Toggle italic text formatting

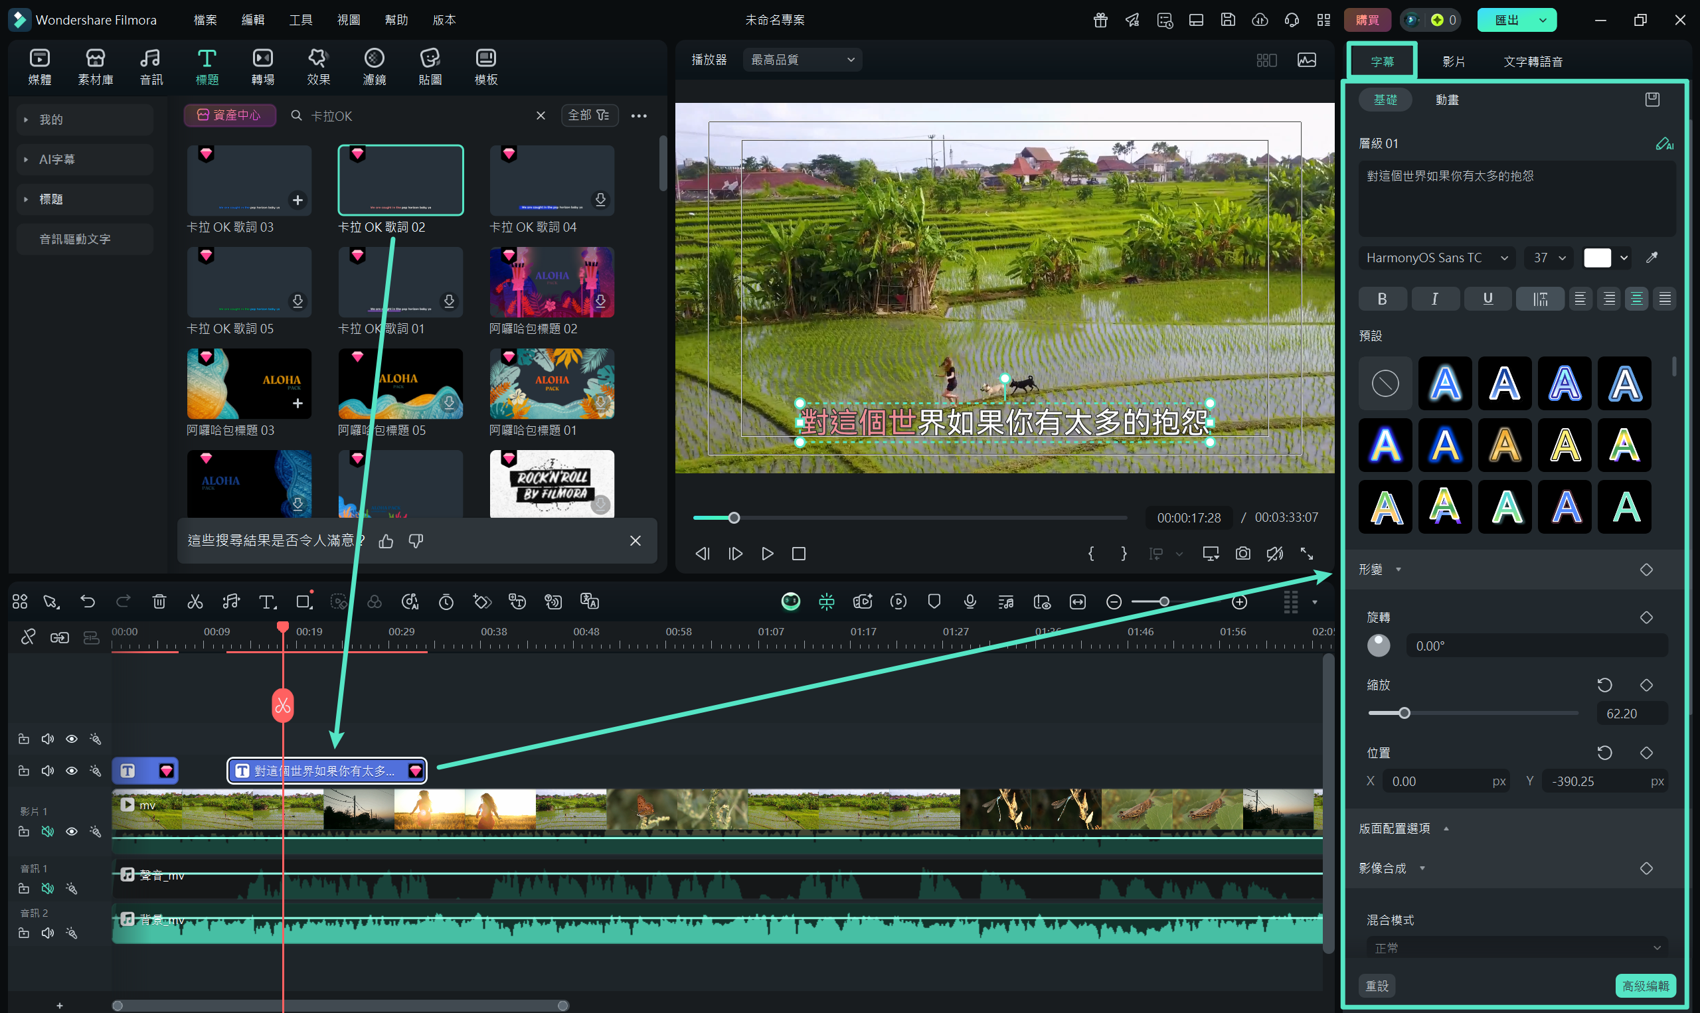tap(1435, 298)
